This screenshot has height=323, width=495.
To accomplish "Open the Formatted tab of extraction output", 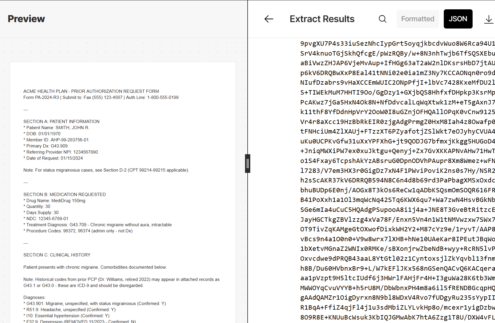I will click(x=418, y=19).
